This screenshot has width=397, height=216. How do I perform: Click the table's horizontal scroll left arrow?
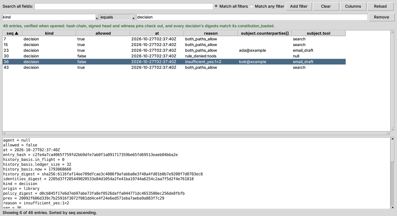point(4,133)
